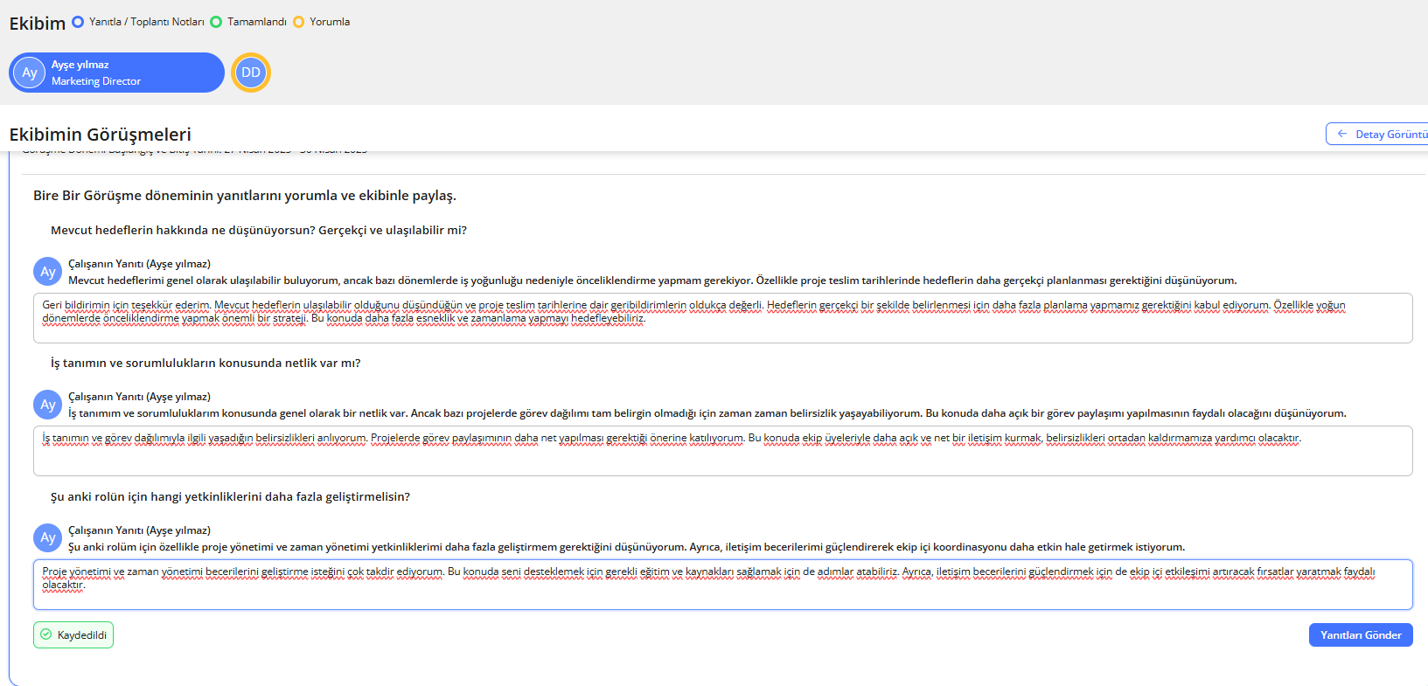The height and width of the screenshot is (686, 1428).
Task: Click Ay avatar beside the competencies answer
Action: (x=47, y=537)
